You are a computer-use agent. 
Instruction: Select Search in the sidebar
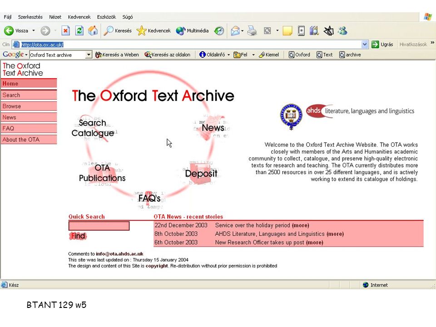coord(29,95)
